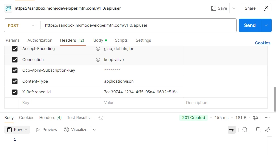Uncheck the Accept-Encoding header

[x=15, y=49]
